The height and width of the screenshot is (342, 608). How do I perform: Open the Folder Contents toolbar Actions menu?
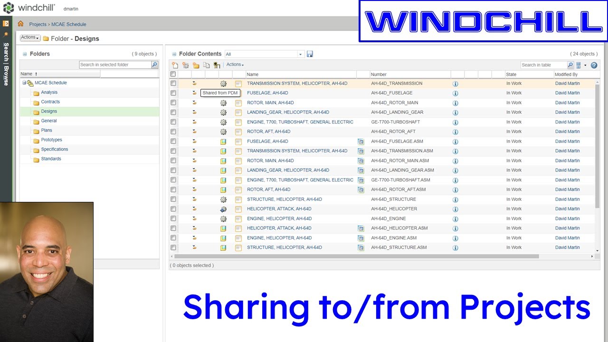[x=235, y=65]
